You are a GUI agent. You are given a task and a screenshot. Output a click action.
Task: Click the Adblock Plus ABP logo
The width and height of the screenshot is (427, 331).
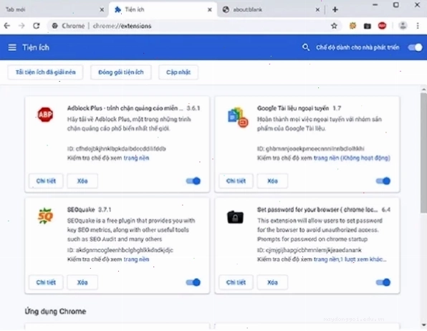(45, 115)
